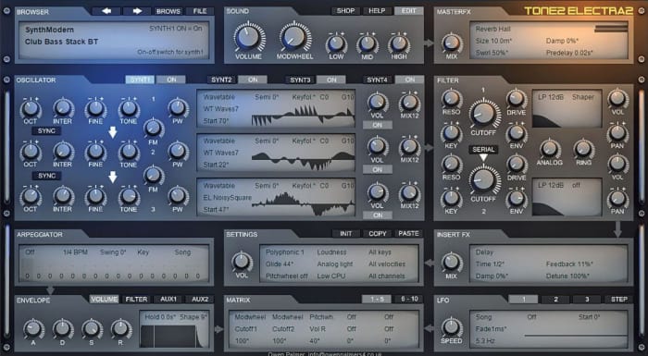Go to next preset with right arrow

(x=137, y=11)
